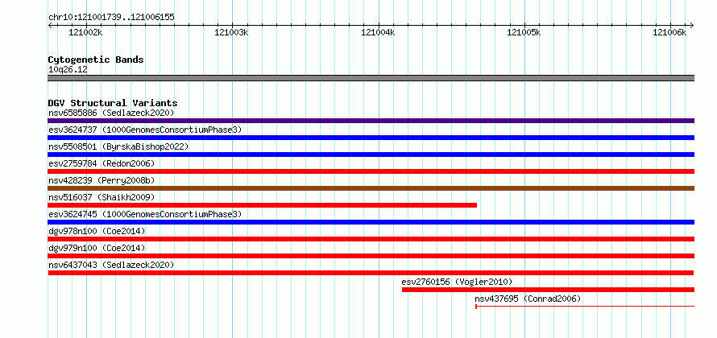Open the dgv979n100 (Coe2014) label

coord(97,248)
